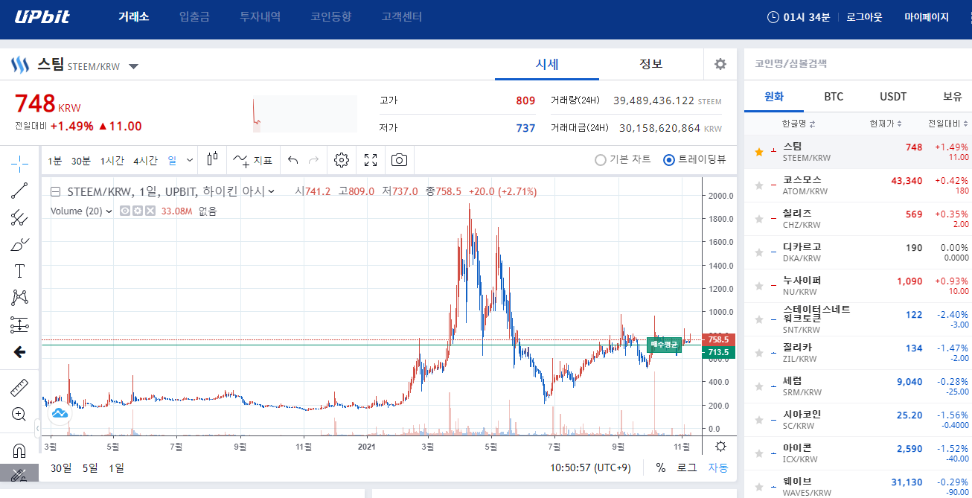Sort coin list by 한글명
This screenshot has height=498, width=972.
click(x=799, y=124)
